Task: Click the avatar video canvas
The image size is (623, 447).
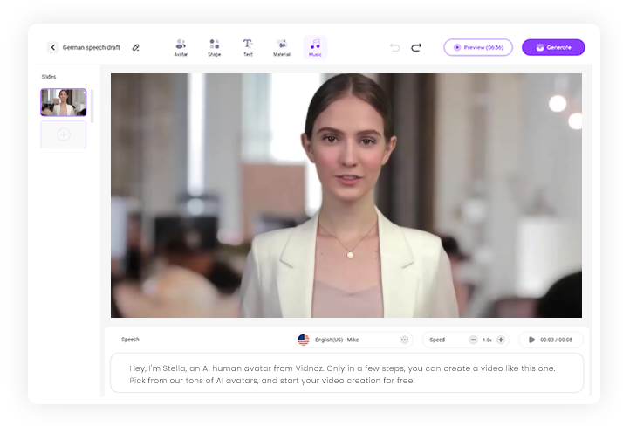Action: [x=346, y=195]
